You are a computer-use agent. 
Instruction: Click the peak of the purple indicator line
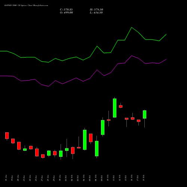tap(132, 56)
